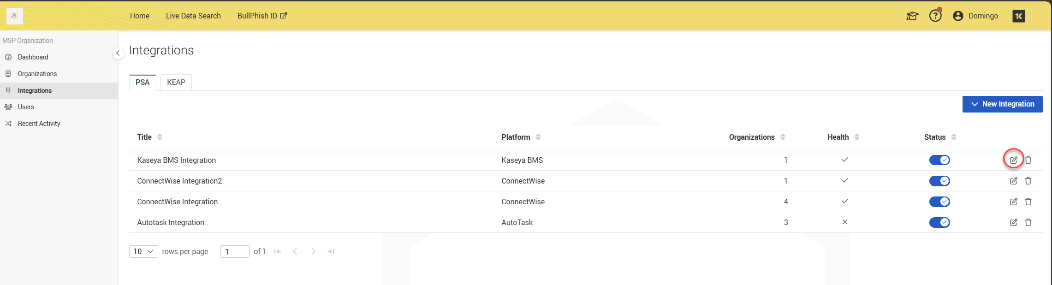
Task: Open the Kaseya K app launcher
Action: coord(1018,16)
